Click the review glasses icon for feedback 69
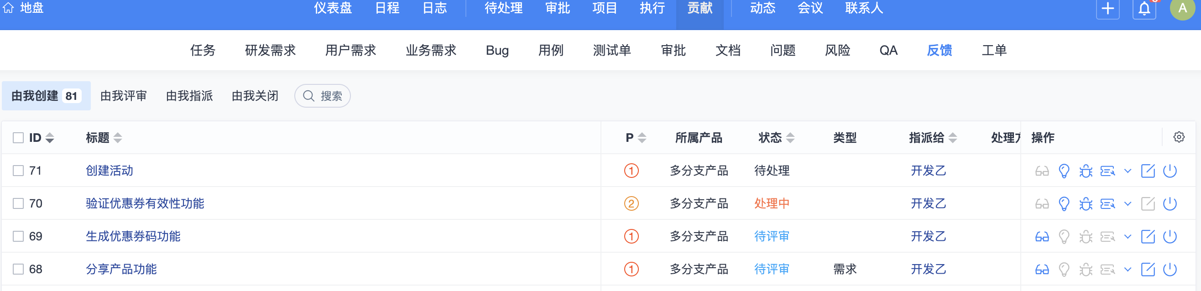 point(1042,236)
